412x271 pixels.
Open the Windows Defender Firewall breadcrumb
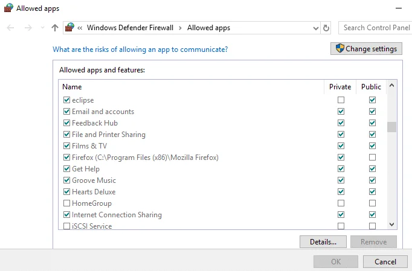(130, 28)
